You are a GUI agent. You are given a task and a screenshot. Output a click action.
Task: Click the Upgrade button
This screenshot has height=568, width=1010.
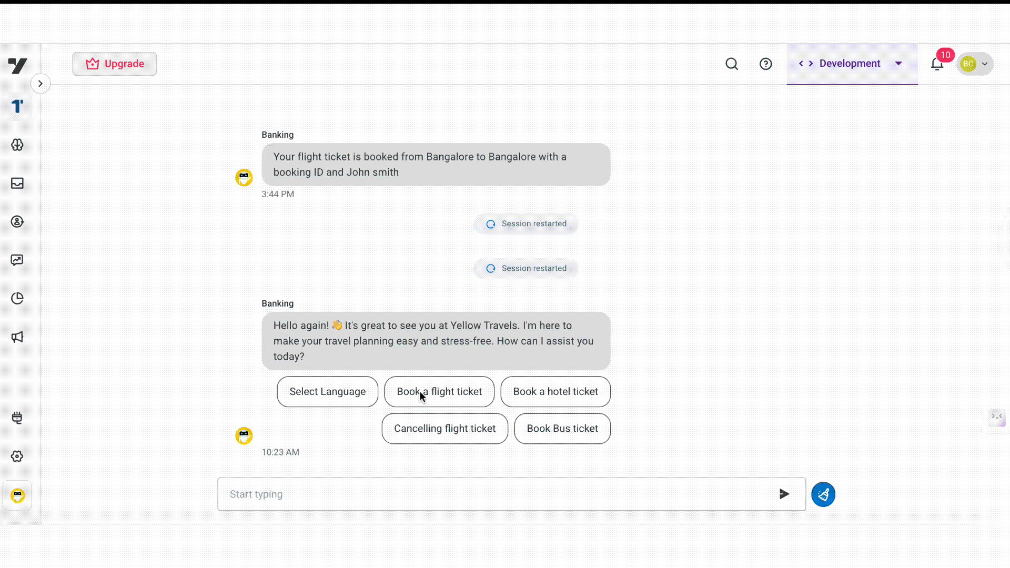pos(115,64)
